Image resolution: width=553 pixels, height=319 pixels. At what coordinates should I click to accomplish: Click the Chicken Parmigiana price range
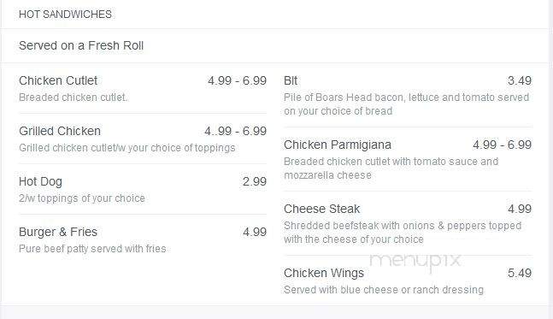(x=503, y=145)
